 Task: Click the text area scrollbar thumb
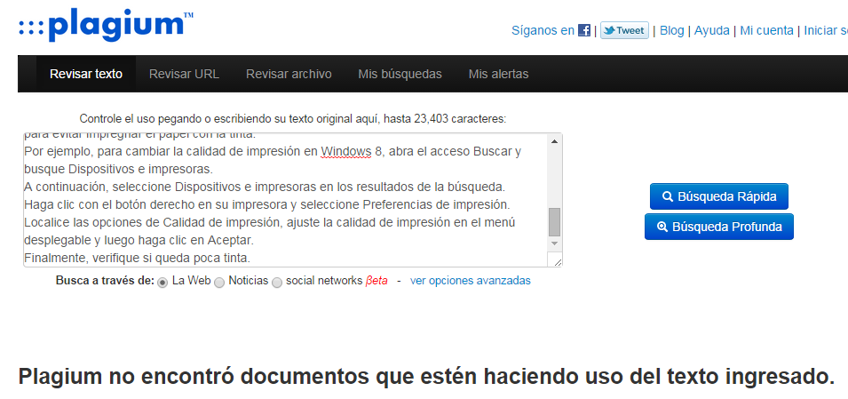(554, 222)
